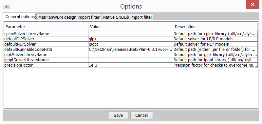Edit the ipoptSolverLibraryName value field
Image resolution: width=262 pixels, height=124 pixels.
coord(131,60)
